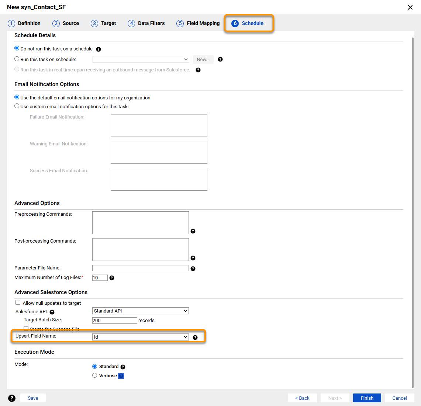This screenshot has width=421, height=406.
Task: Click the Maximum Number of Log Files field
Action: (100, 278)
